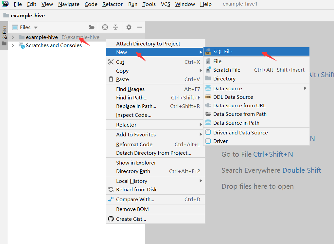Viewport: 334px width, 244px height.
Task: Click the Paste clipboard icon
Action: click(x=111, y=79)
